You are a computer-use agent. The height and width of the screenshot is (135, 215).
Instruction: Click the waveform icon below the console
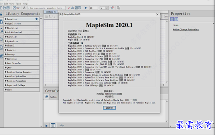(x=62, y=125)
